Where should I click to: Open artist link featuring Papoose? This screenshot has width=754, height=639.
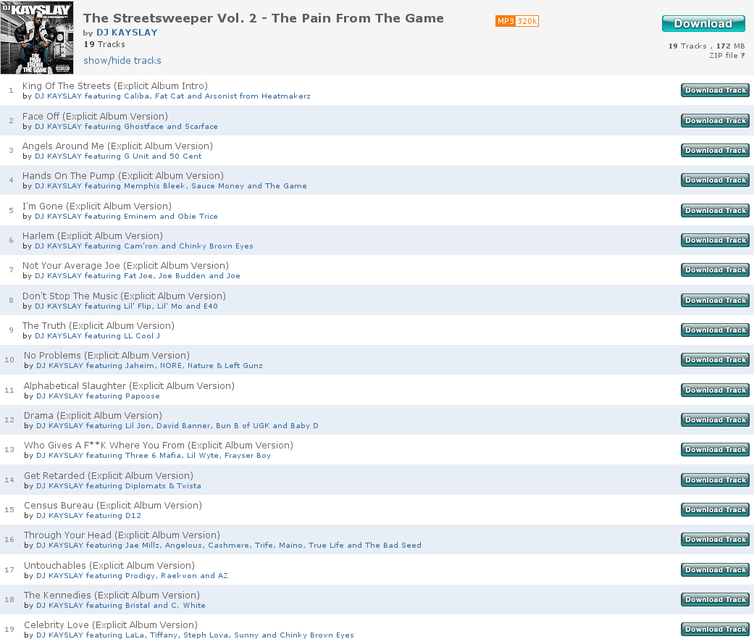click(x=98, y=396)
